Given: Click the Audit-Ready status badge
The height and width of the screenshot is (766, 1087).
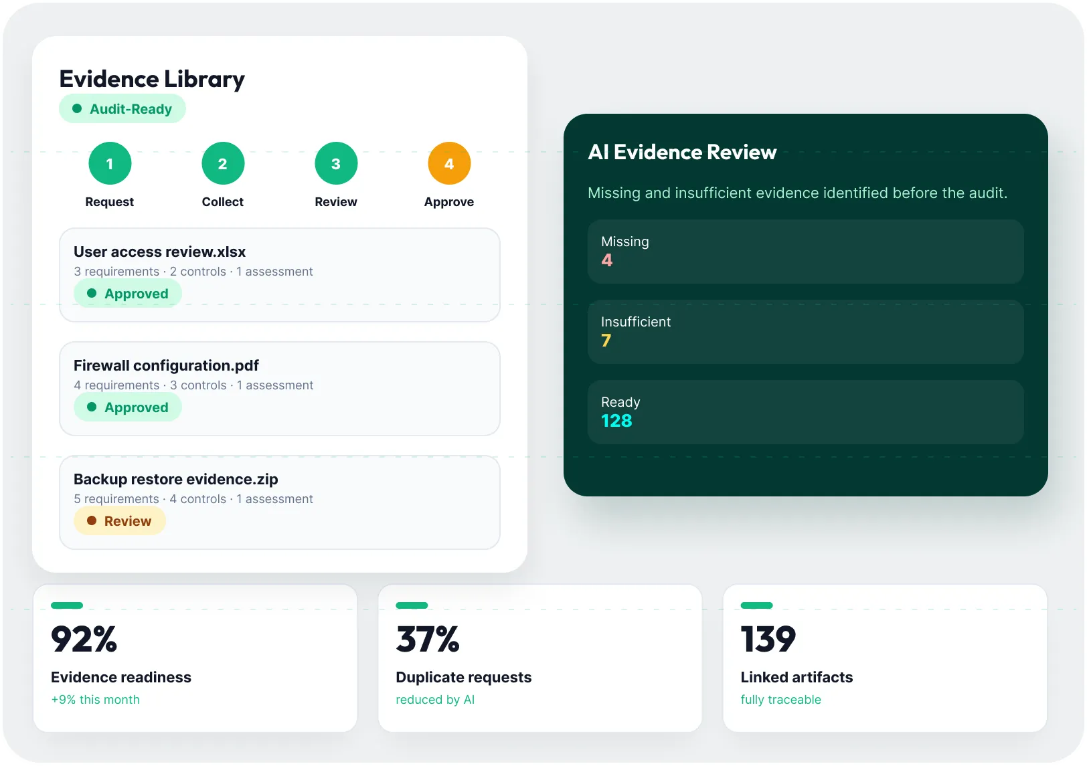Looking at the screenshot, I should 122,109.
